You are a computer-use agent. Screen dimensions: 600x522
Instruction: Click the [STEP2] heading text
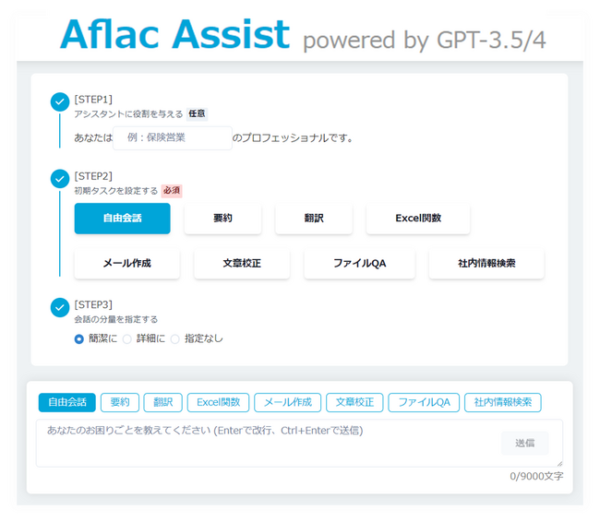pos(93,176)
